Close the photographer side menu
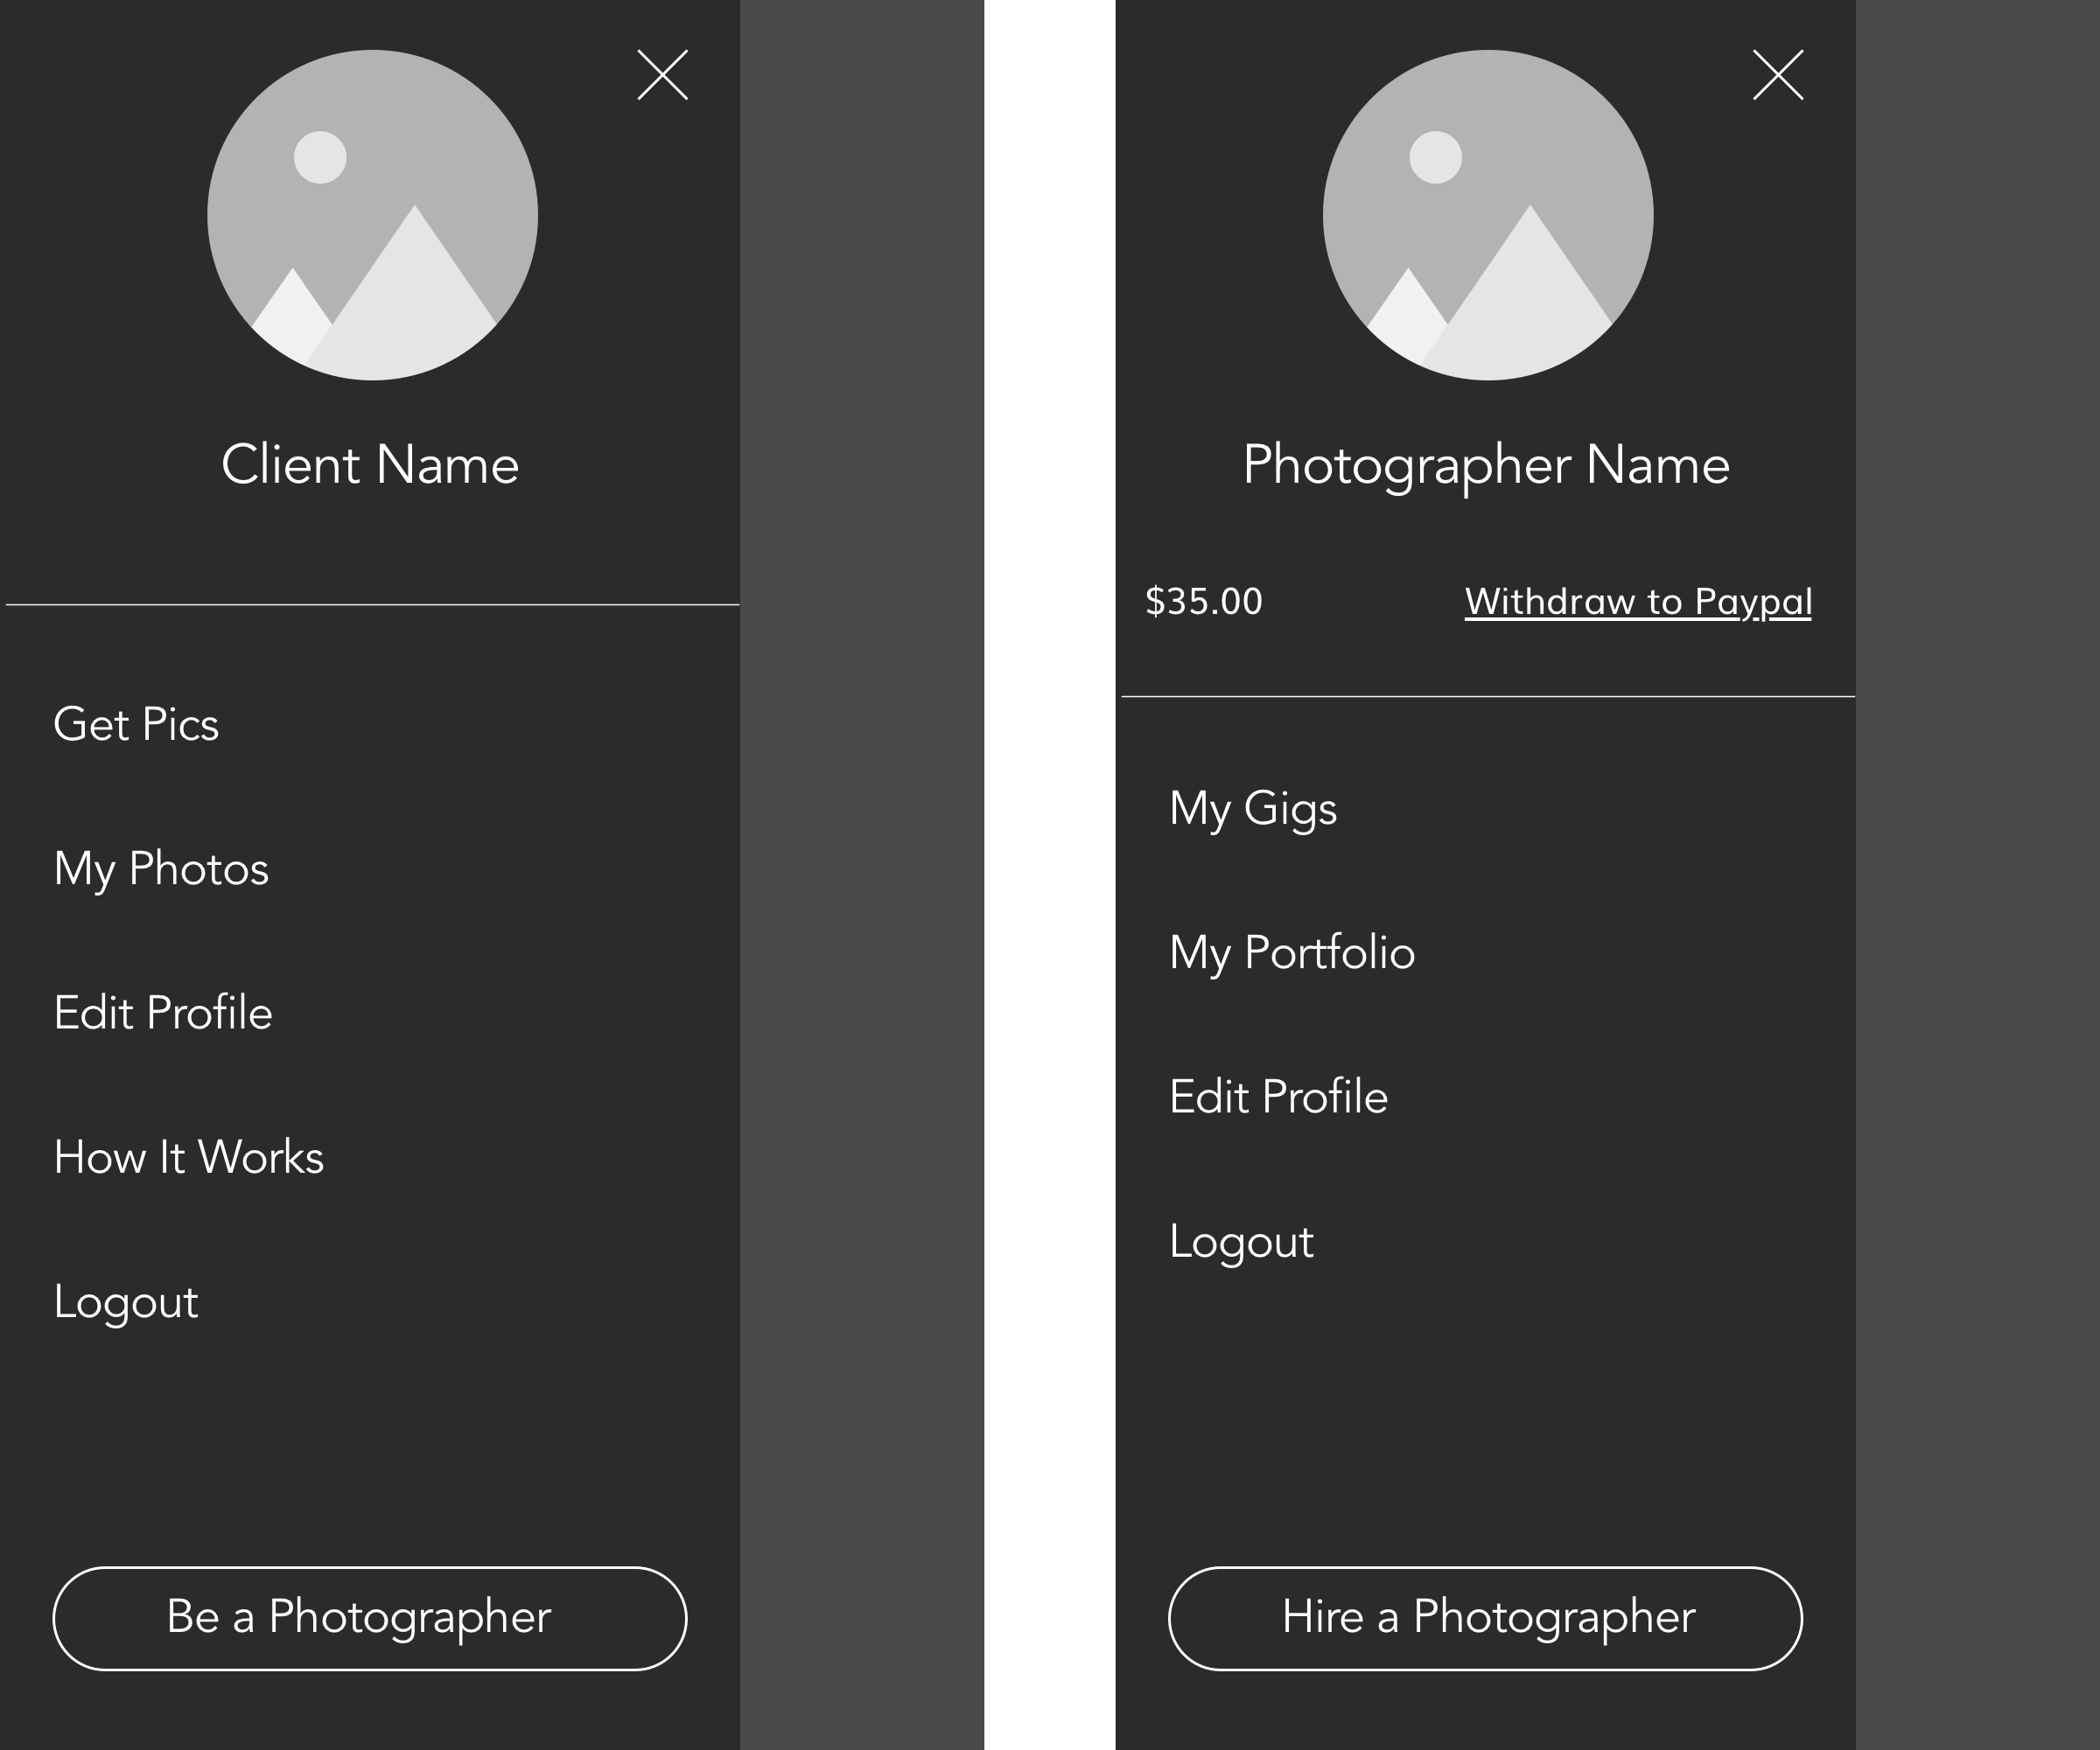Screen dimensions: 2100x1750 pos(1778,75)
